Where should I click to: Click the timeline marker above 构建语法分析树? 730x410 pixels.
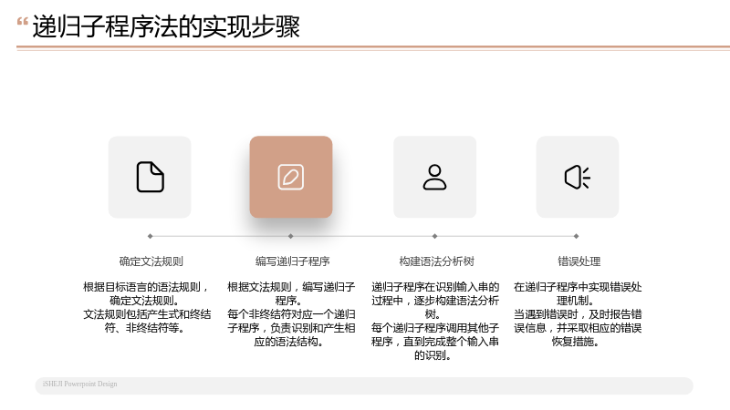(434, 236)
